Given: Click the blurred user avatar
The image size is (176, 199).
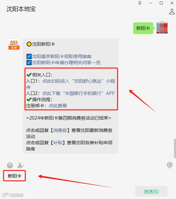Looking at the screenshot, I should point(162,28).
